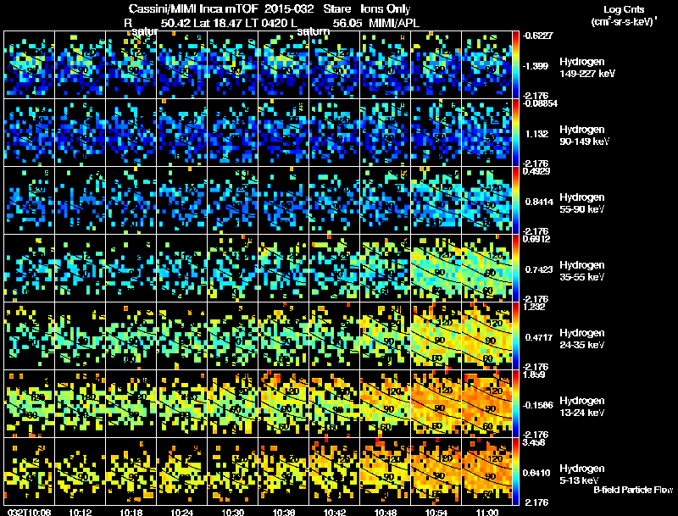Open the 13-24 keV panel at 10:12
This screenshot has height=516, width=678.
point(80,403)
